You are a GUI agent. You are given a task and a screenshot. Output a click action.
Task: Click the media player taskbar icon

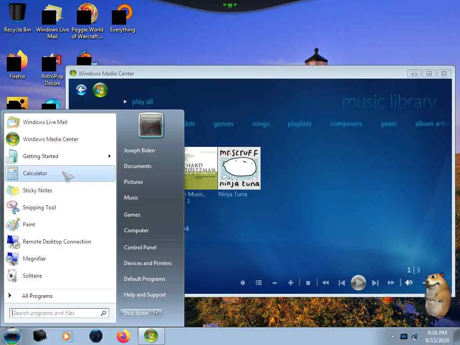pyautogui.click(x=67, y=336)
